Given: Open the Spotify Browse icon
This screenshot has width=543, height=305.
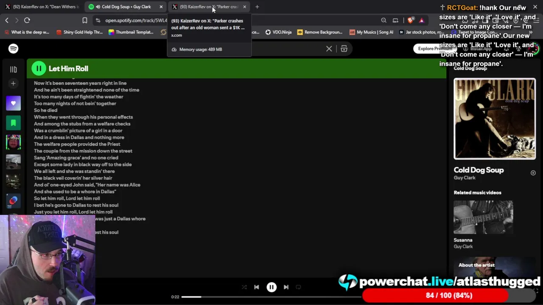Looking at the screenshot, I should (344, 49).
